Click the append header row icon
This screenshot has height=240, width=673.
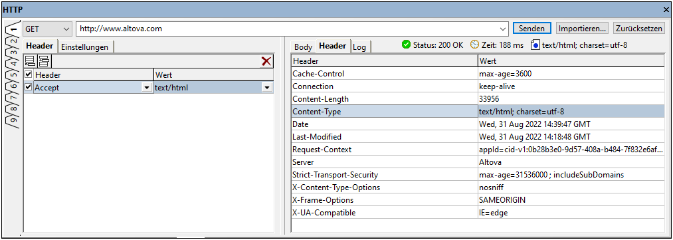point(31,61)
